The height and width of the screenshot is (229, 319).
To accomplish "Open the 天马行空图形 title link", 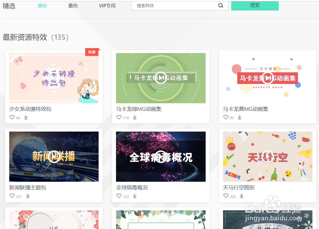I will pos(239,188).
